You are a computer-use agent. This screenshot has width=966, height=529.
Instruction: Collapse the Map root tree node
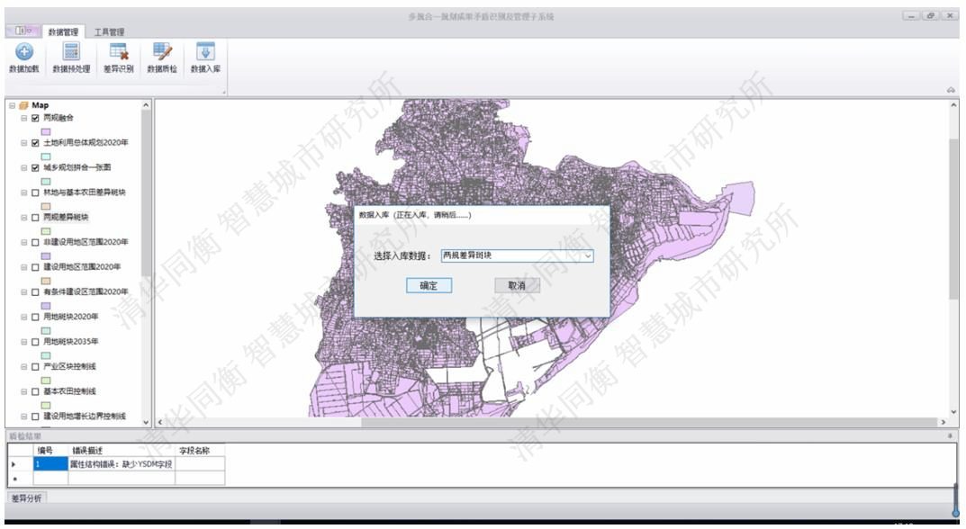tap(11, 105)
